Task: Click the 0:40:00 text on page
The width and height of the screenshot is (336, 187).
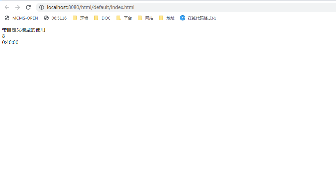Action: 10,42
